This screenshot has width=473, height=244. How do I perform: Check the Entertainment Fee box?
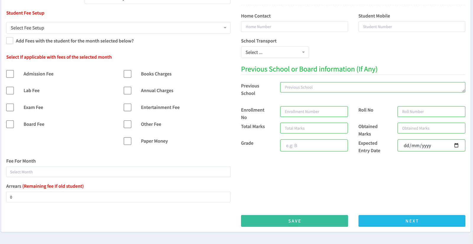pyautogui.click(x=127, y=107)
